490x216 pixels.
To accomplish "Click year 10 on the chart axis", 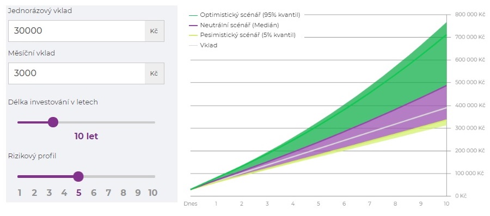I will pyautogui.click(x=446, y=204).
